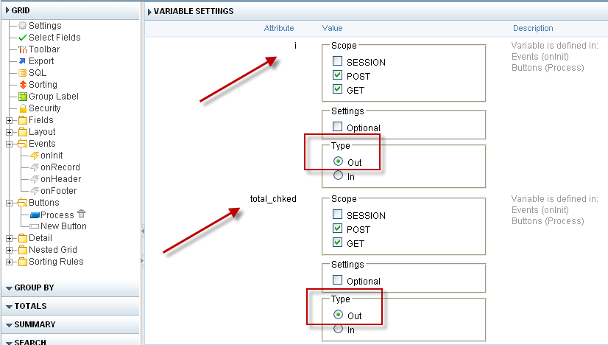Open the Toolbar item icon
The height and width of the screenshot is (345, 608).
click(22, 49)
